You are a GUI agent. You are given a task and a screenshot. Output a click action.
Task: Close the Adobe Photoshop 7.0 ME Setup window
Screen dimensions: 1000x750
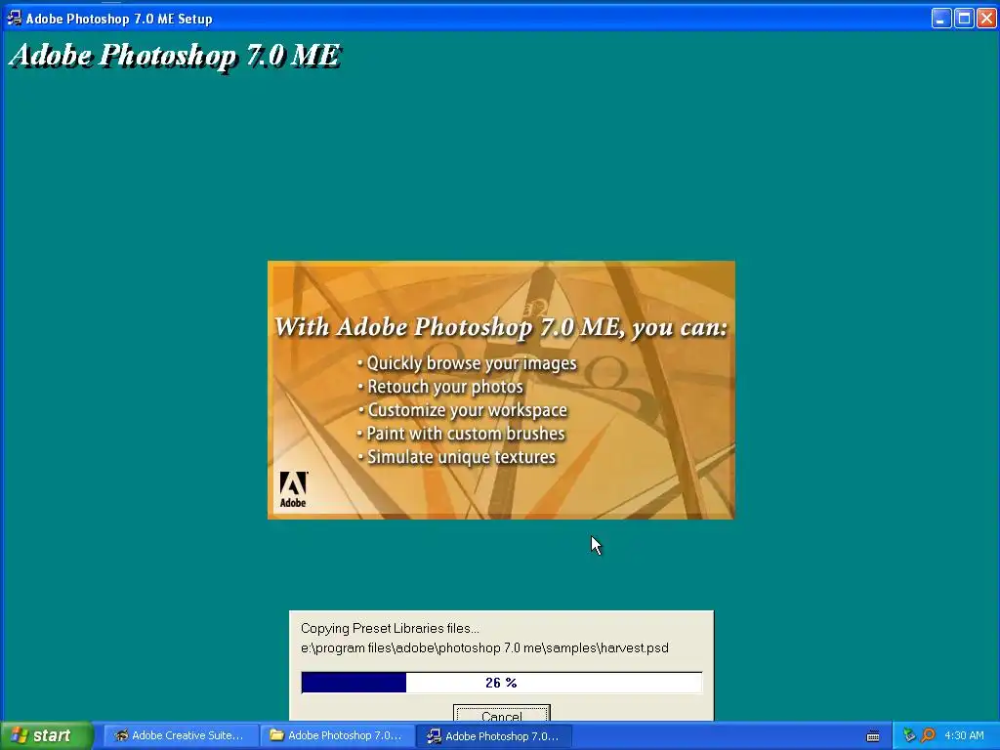point(986,19)
